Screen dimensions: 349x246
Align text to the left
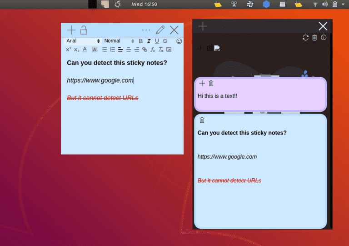click(x=120, y=50)
